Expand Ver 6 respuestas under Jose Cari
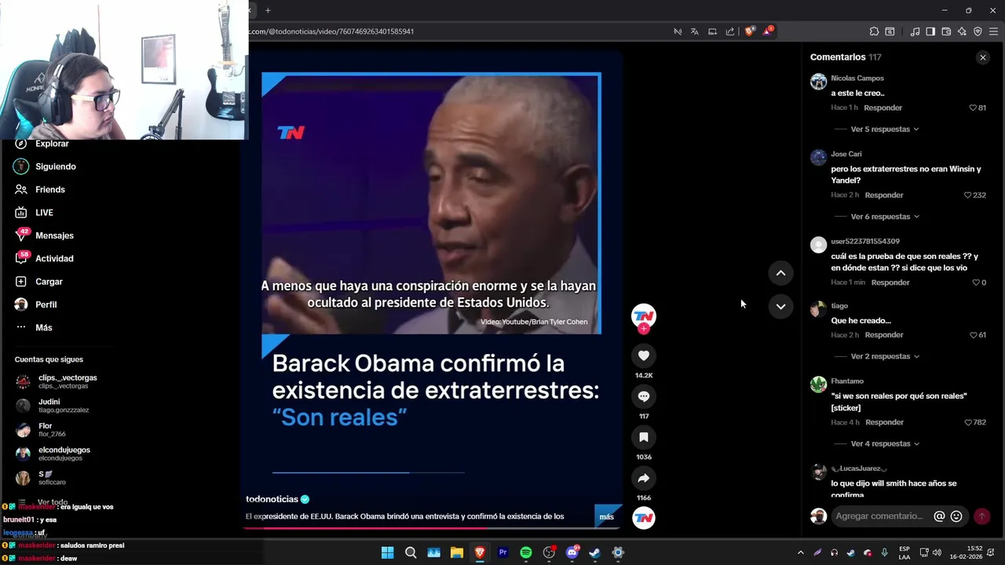Screen dimensions: 1005x565 pyautogui.click(x=884, y=217)
